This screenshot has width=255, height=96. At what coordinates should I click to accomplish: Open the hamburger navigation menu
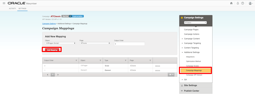(4, 3)
